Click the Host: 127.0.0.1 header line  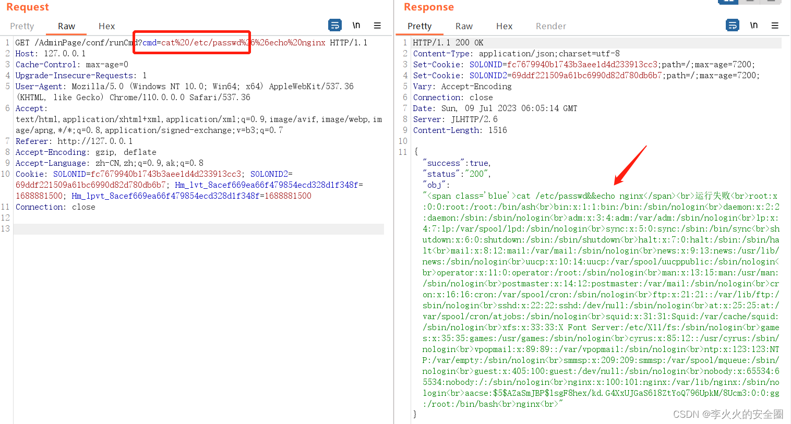(51, 54)
